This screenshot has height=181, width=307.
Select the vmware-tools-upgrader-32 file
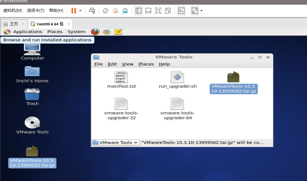tap(121, 109)
